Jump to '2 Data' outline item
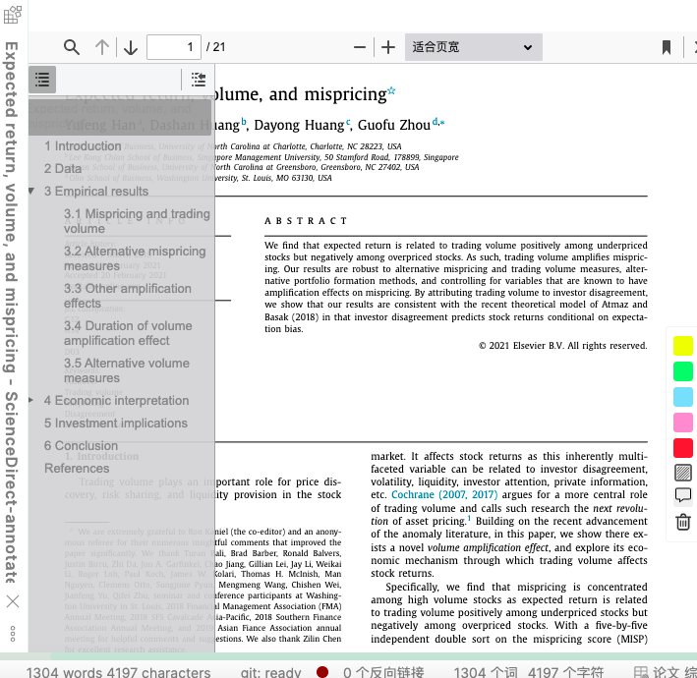Screen dimensions: 697x678 (x=63, y=168)
